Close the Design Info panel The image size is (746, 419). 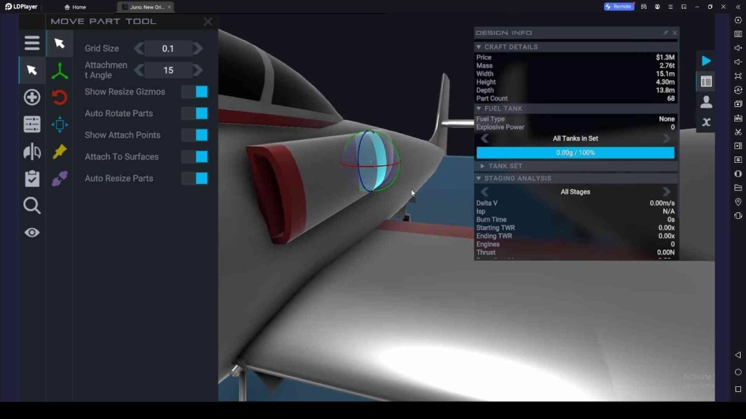(x=675, y=33)
